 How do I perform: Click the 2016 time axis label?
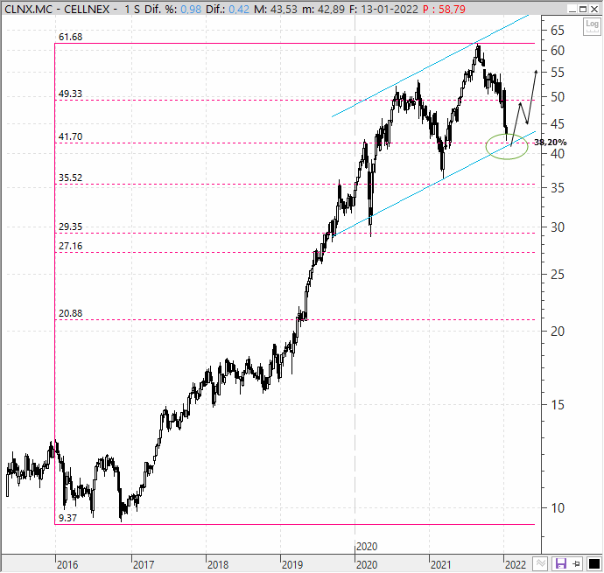click(67, 565)
